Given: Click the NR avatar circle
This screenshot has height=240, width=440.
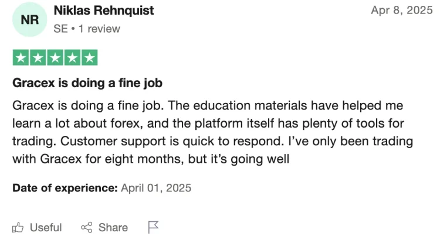Looking at the screenshot, I should point(29,19).
